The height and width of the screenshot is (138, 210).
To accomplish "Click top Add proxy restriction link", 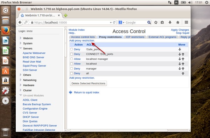I will 82,41.
